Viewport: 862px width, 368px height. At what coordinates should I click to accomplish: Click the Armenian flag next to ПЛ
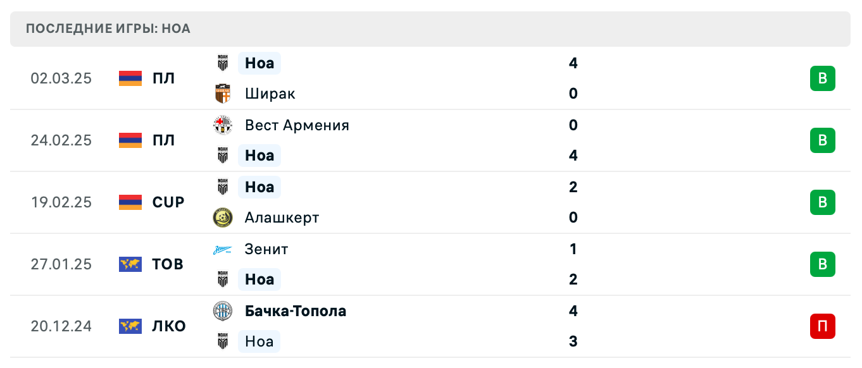(130, 78)
